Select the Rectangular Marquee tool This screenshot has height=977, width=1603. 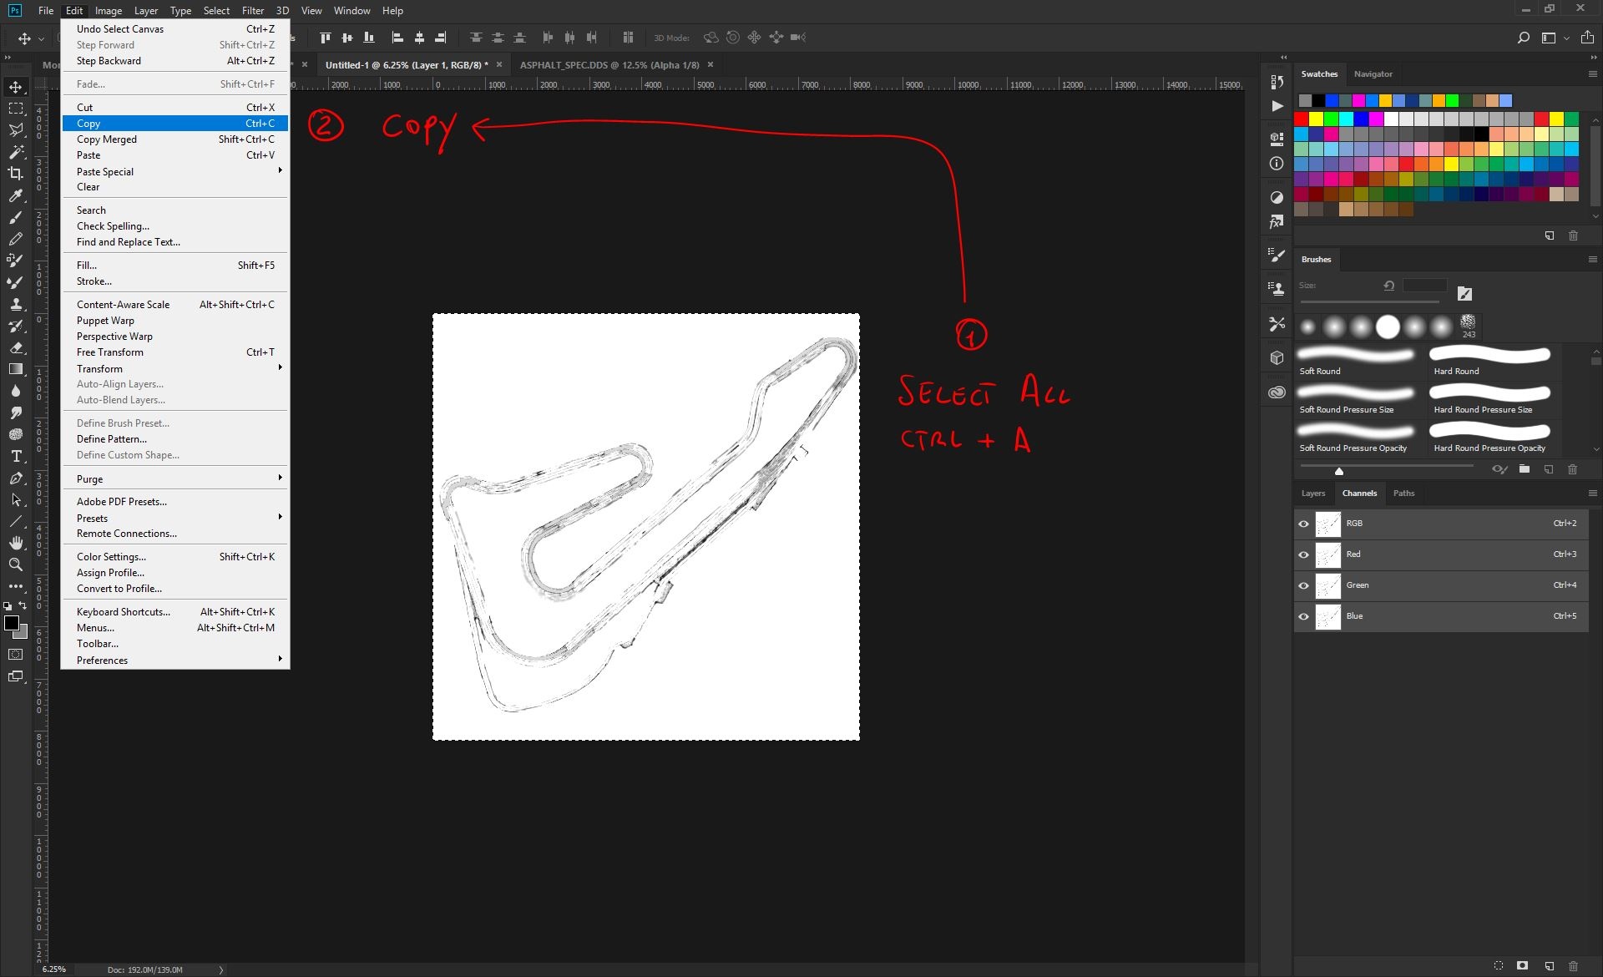click(16, 109)
